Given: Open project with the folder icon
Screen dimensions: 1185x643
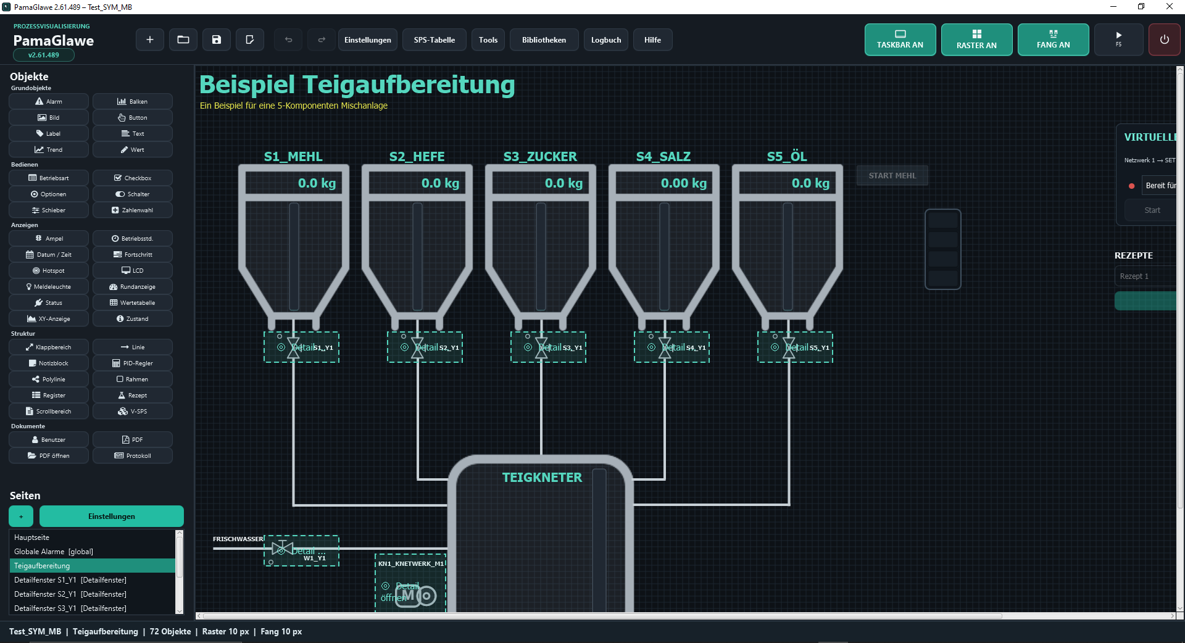Looking at the screenshot, I should pos(183,40).
